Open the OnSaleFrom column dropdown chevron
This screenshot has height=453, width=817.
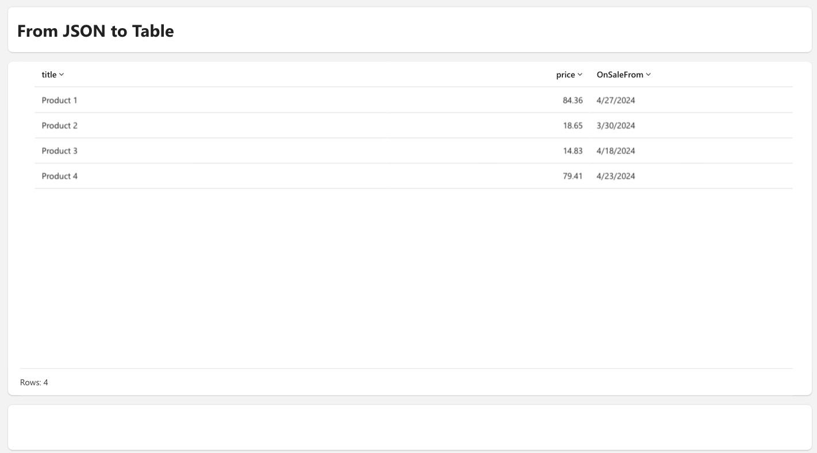click(649, 75)
